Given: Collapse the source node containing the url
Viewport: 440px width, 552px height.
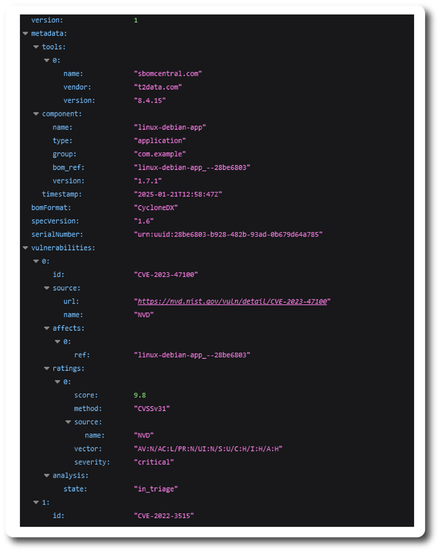Looking at the screenshot, I should pyautogui.click(x=47, y=288).
